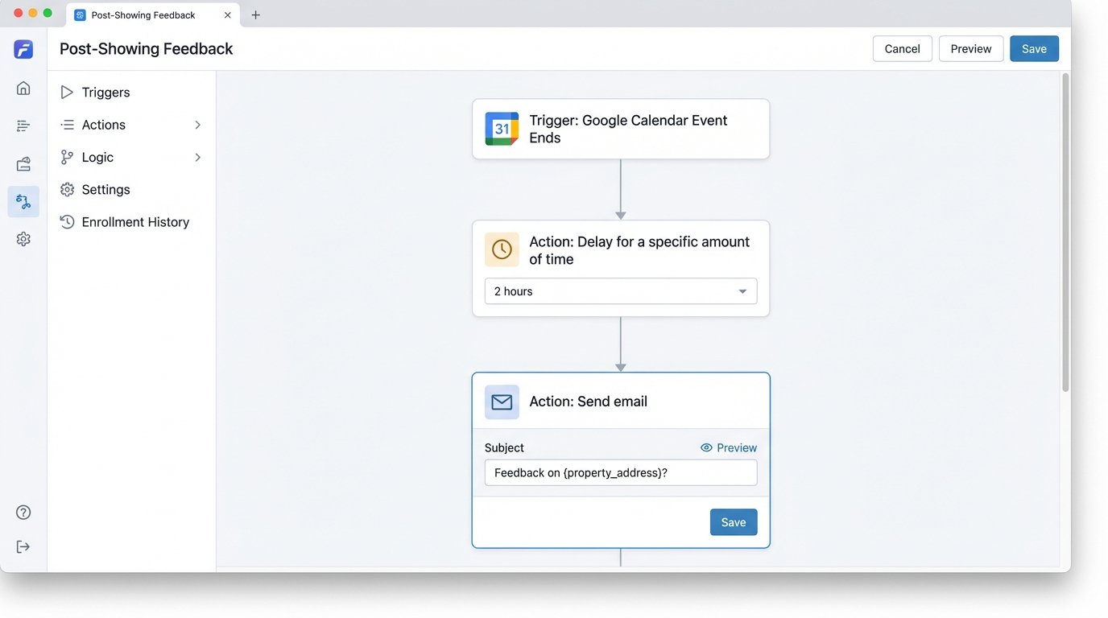Click Cancel in the top toolbar
Viewport: 1108px width, 618px height.
pyautogui.click(x=902, y=48)
